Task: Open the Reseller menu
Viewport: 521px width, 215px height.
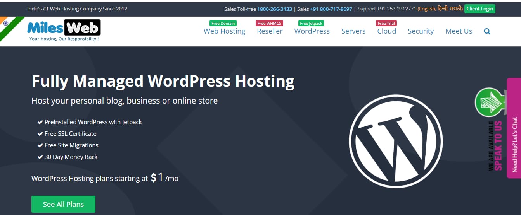Action: [x=270, y=31]
